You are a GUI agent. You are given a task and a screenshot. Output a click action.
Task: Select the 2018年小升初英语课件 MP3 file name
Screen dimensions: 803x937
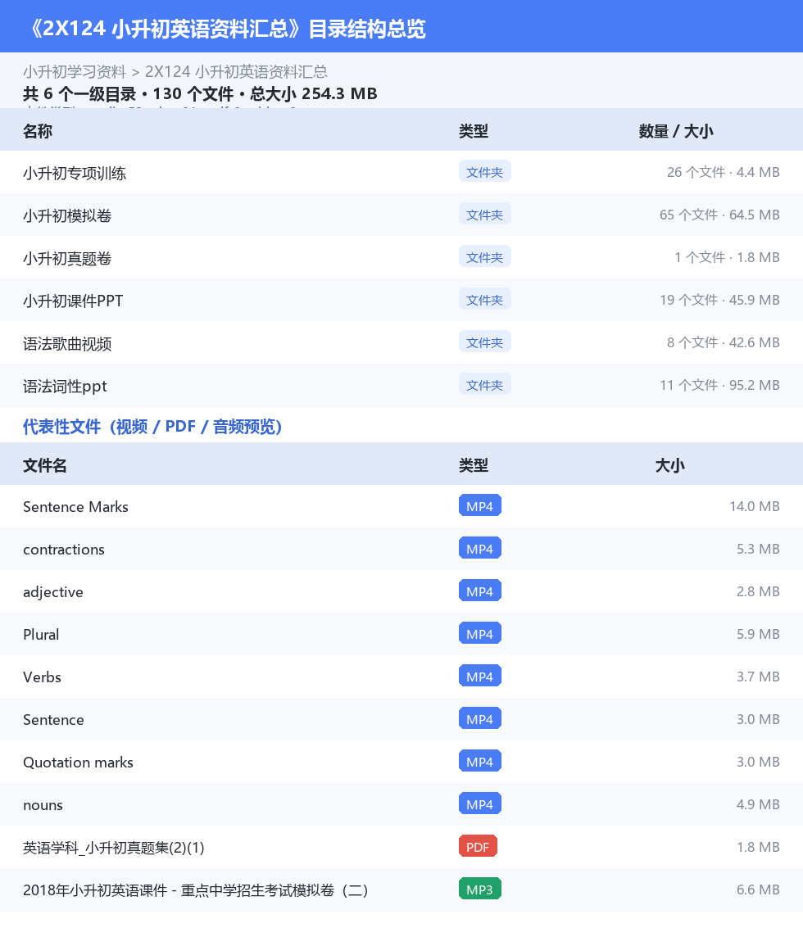[196, 890]
